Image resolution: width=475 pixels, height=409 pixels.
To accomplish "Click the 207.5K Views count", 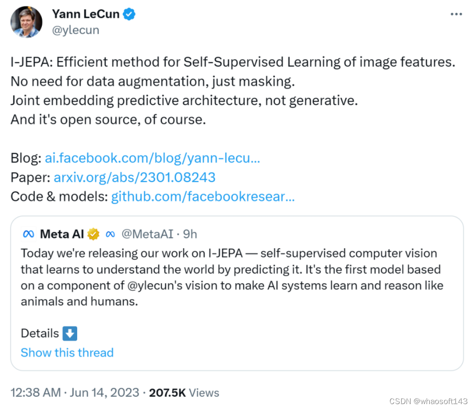I will [184, 392].
